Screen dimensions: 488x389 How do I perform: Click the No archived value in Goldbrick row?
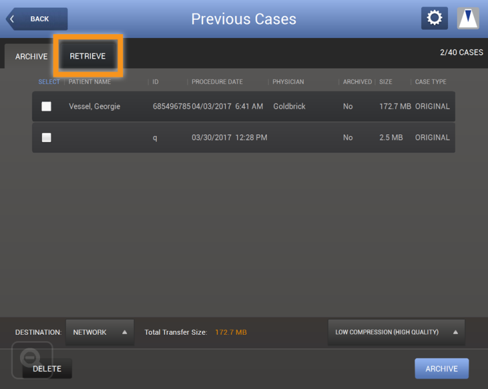click(348, 106)
